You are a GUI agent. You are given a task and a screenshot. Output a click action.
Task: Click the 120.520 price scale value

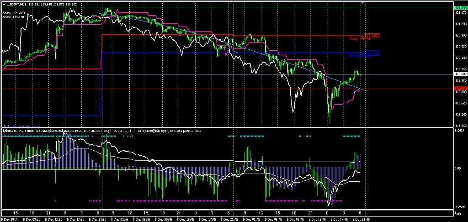[x=461, y=47]
